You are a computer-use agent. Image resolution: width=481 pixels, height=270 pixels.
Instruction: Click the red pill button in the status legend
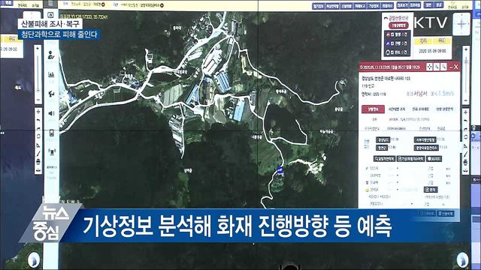pyautogui.click(x=399, y=25)
